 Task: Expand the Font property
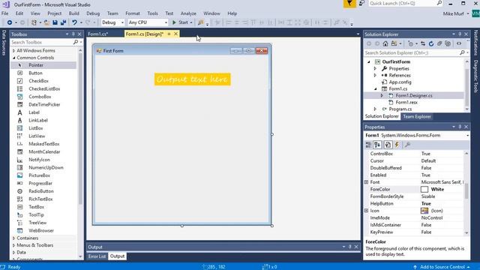pos(367,181)
